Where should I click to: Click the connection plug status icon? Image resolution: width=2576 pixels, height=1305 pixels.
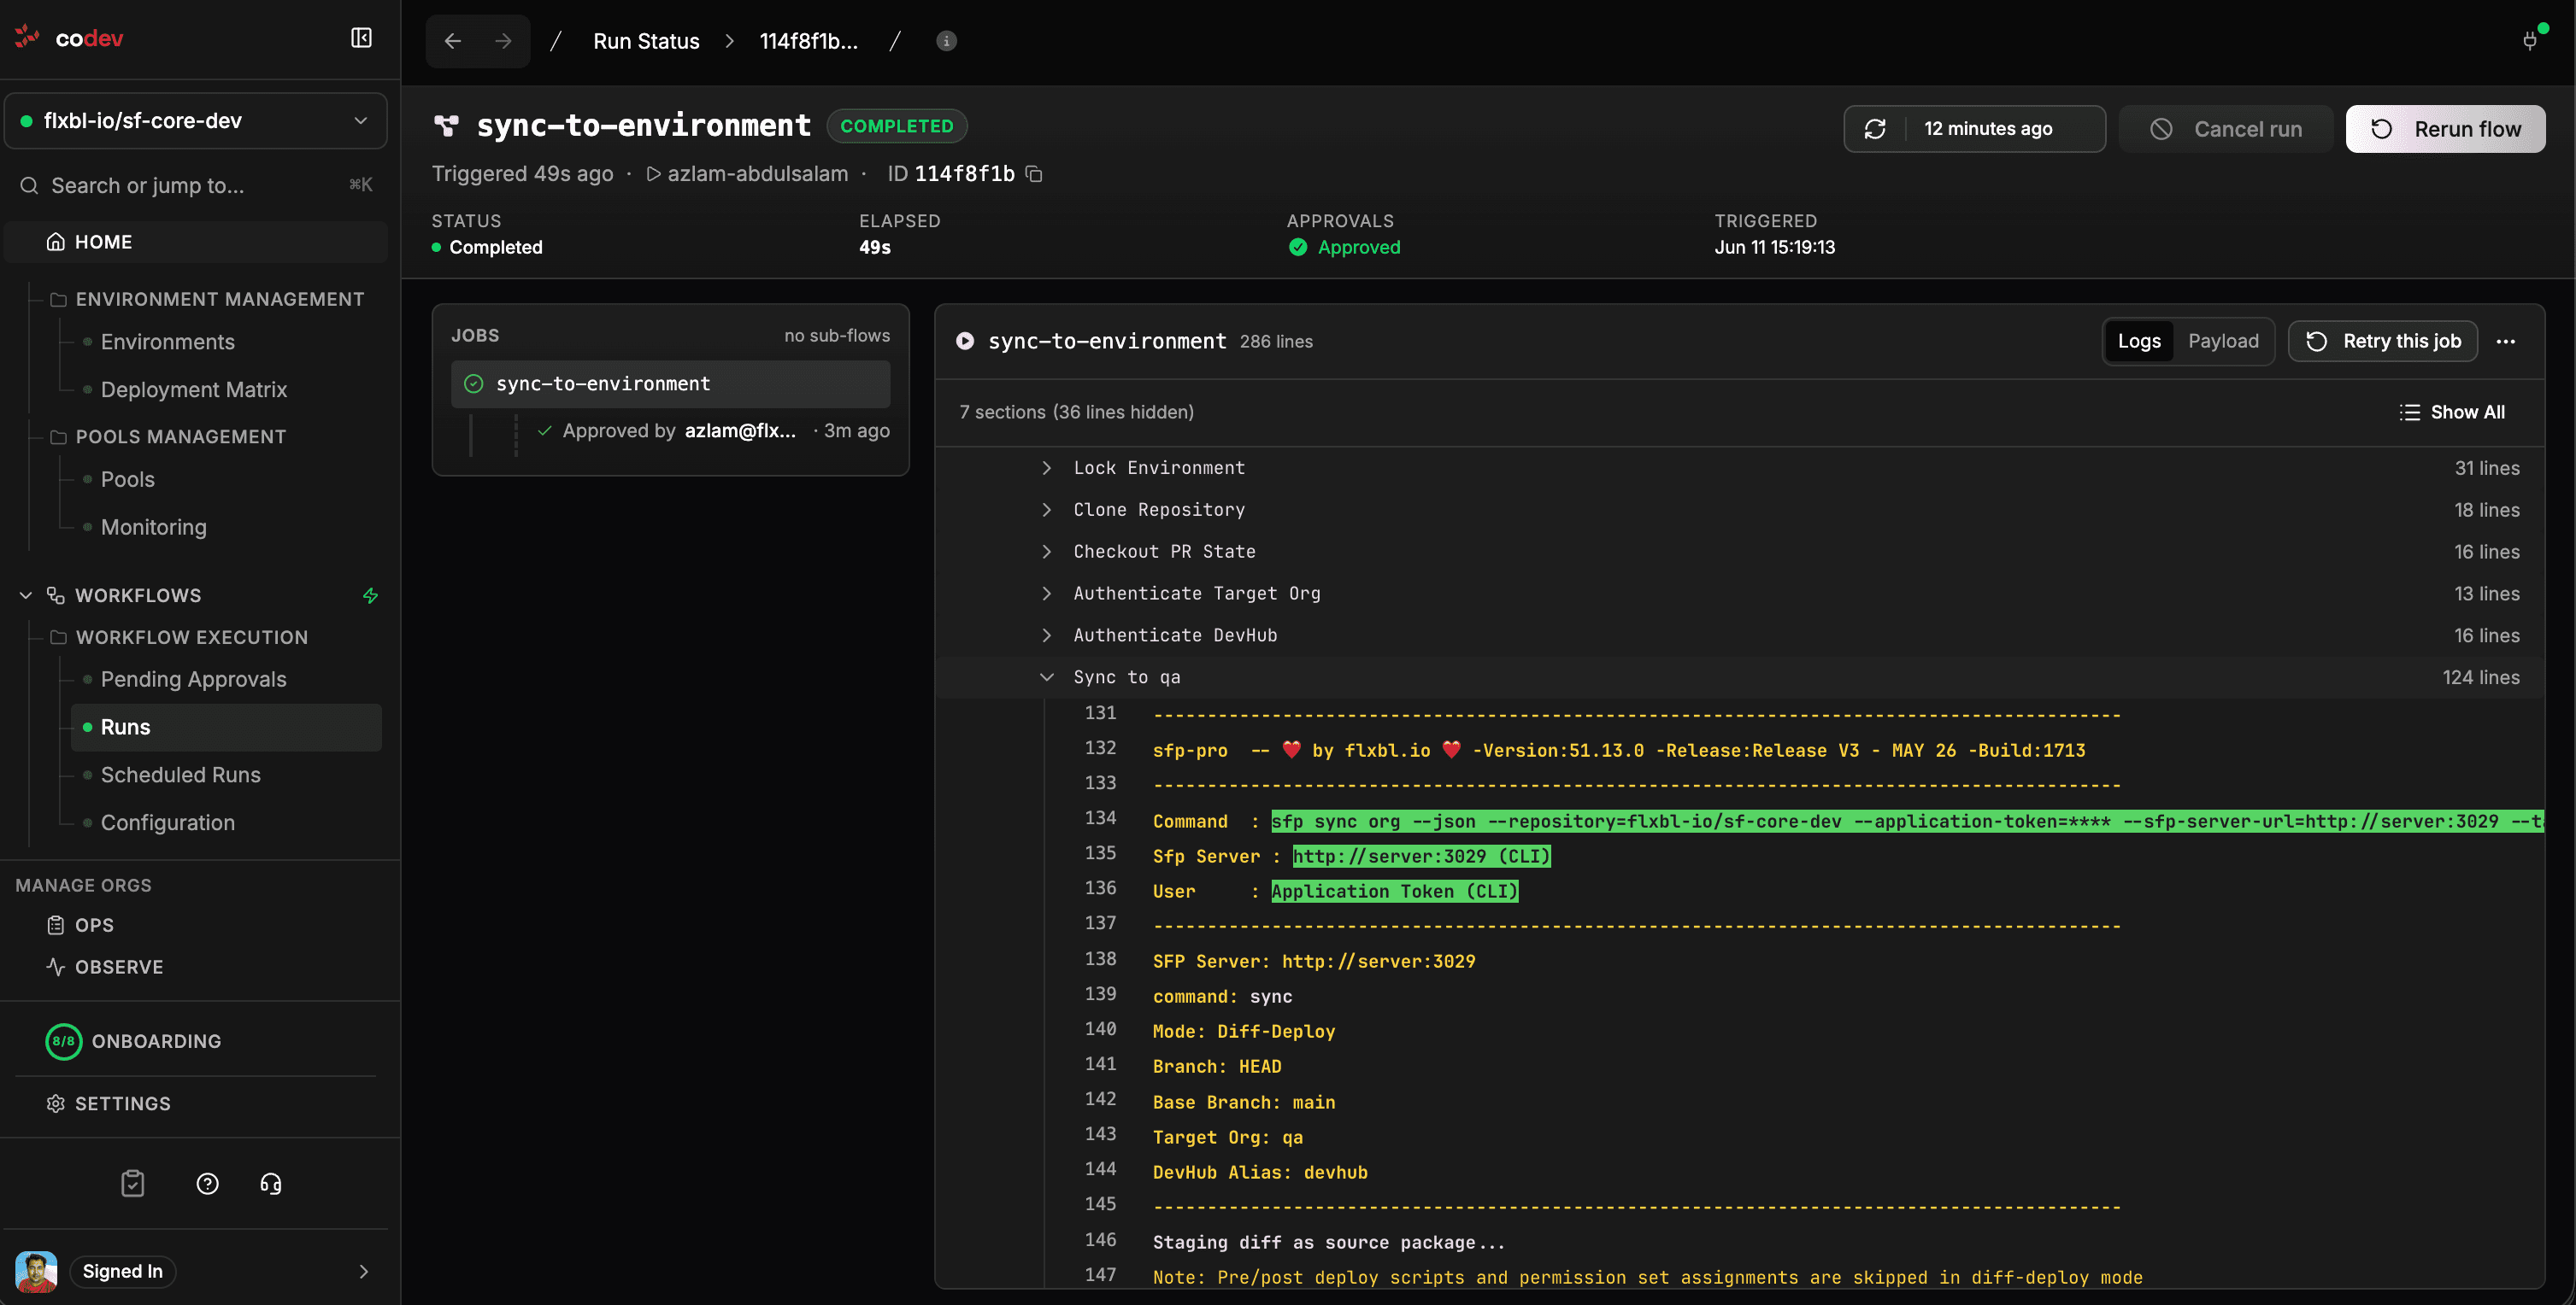point(2530,40)
